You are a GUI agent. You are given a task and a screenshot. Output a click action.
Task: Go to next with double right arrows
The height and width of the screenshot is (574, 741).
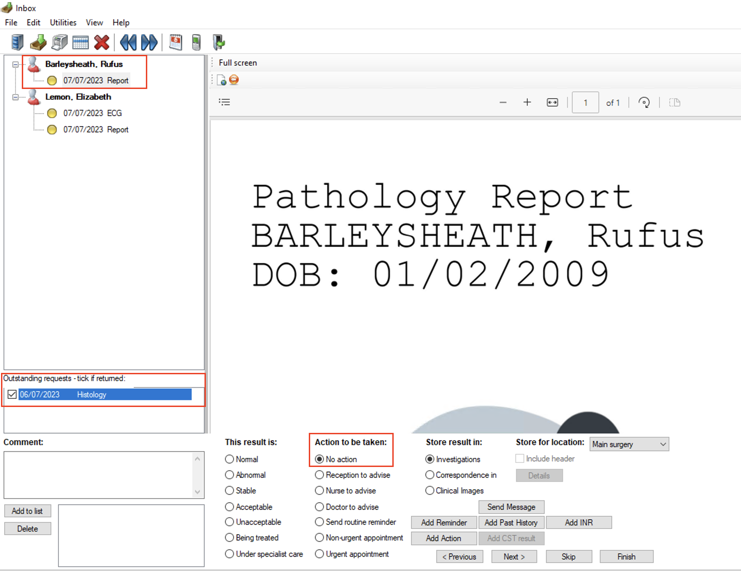[149, 43]
